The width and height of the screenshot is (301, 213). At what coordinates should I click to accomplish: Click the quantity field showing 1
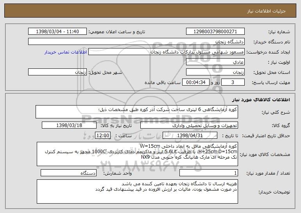point(209,173)
